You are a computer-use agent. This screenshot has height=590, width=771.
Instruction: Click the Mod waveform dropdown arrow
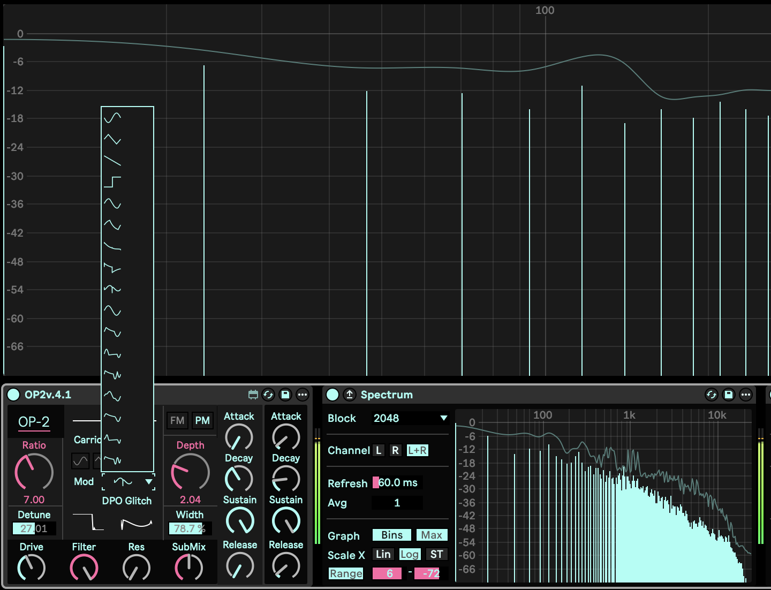(x=149, y=482)
